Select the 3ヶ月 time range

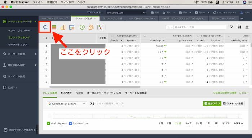coord(189,123)
